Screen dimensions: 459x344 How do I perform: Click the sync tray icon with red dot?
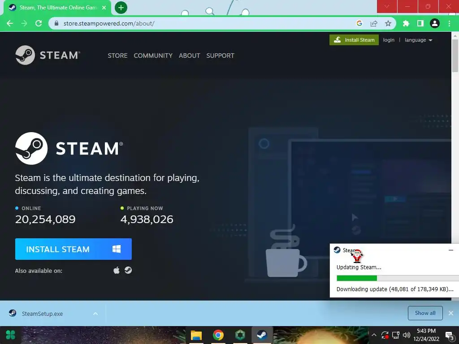click(385, 335)
